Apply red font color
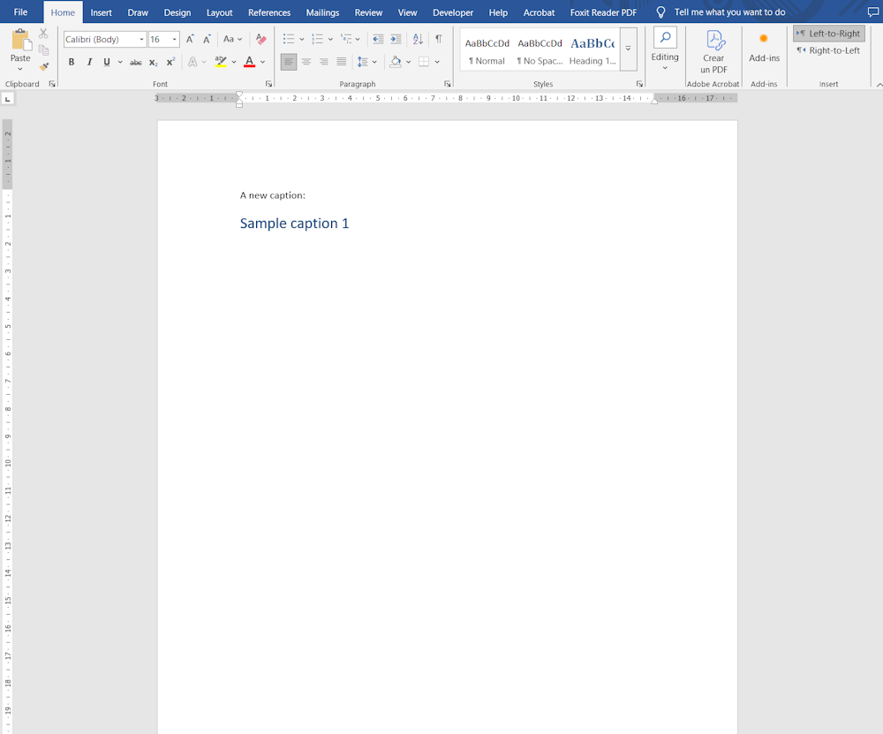883x734 pixels. click(x=250, y=62)
